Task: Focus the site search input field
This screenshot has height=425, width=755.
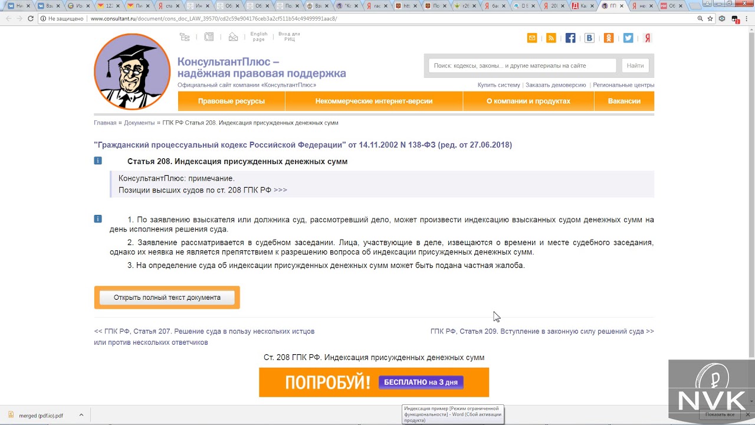Action: pyautogui.click(x=523, y=66)
